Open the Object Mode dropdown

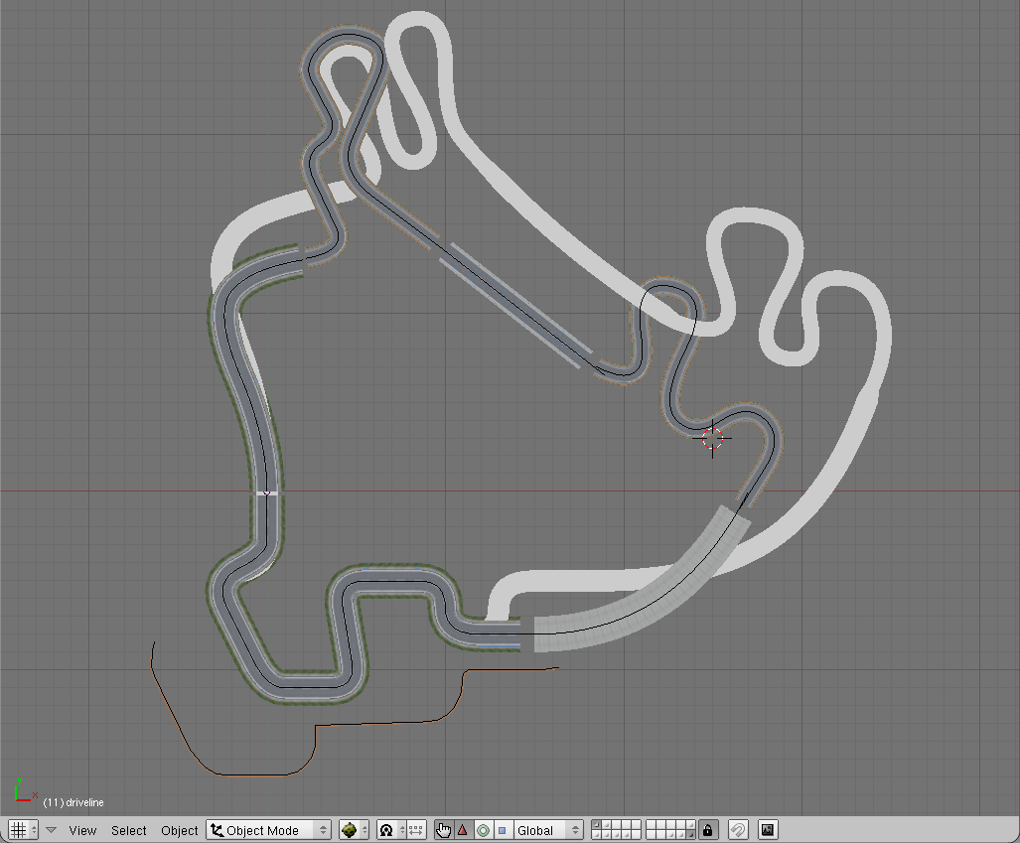[x=268, y=830]
